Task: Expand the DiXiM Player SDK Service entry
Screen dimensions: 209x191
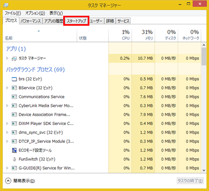Action: click(x=7, y=123)
